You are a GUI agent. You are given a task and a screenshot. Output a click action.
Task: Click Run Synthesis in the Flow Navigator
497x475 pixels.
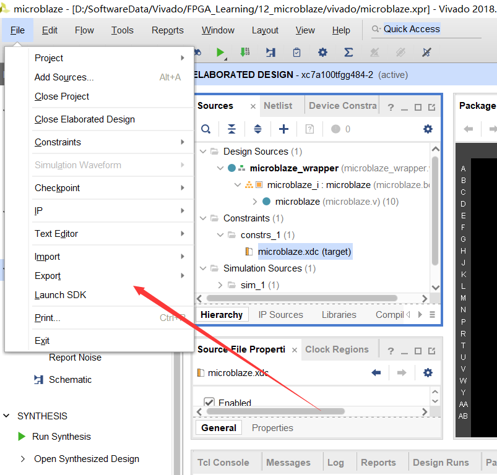[x=61, y=437]
